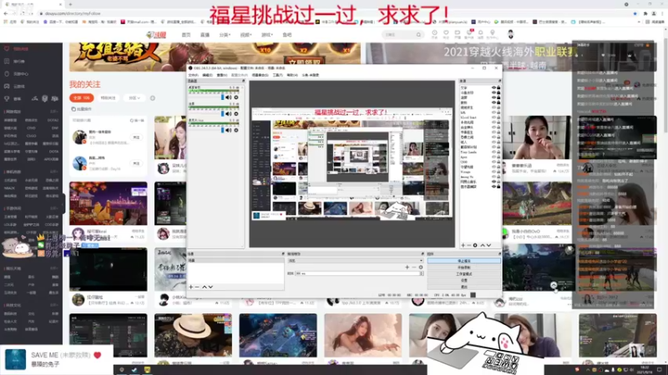668x375 pixels.
Task: Click the 退出 button in OBS controls
Action: click(464, 287)
